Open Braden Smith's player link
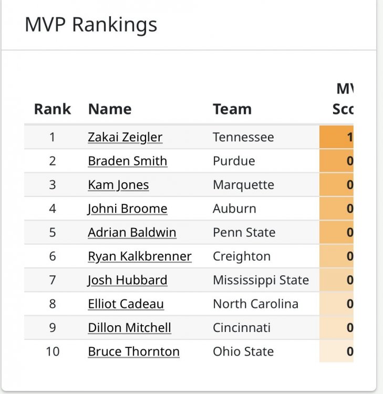This screenshot has width=383, height=394. coord(128,161)
